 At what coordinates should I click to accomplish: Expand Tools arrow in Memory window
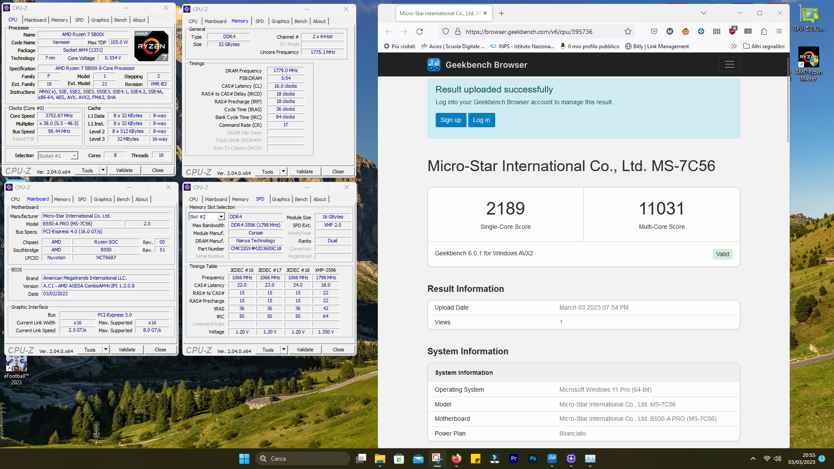click(x=284, y=172)
